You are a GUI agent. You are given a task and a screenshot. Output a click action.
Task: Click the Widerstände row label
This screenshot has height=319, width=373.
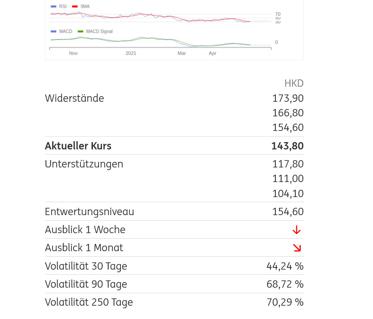(74, 98)
